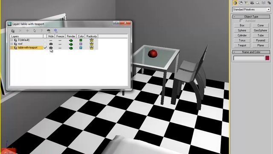Screen dimensions: 273x154
Task: Select Systems category icon in Create panel
Action: click(269, 3)
